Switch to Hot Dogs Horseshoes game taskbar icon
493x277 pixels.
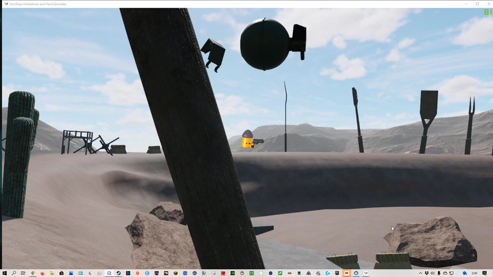click(366, 273)
